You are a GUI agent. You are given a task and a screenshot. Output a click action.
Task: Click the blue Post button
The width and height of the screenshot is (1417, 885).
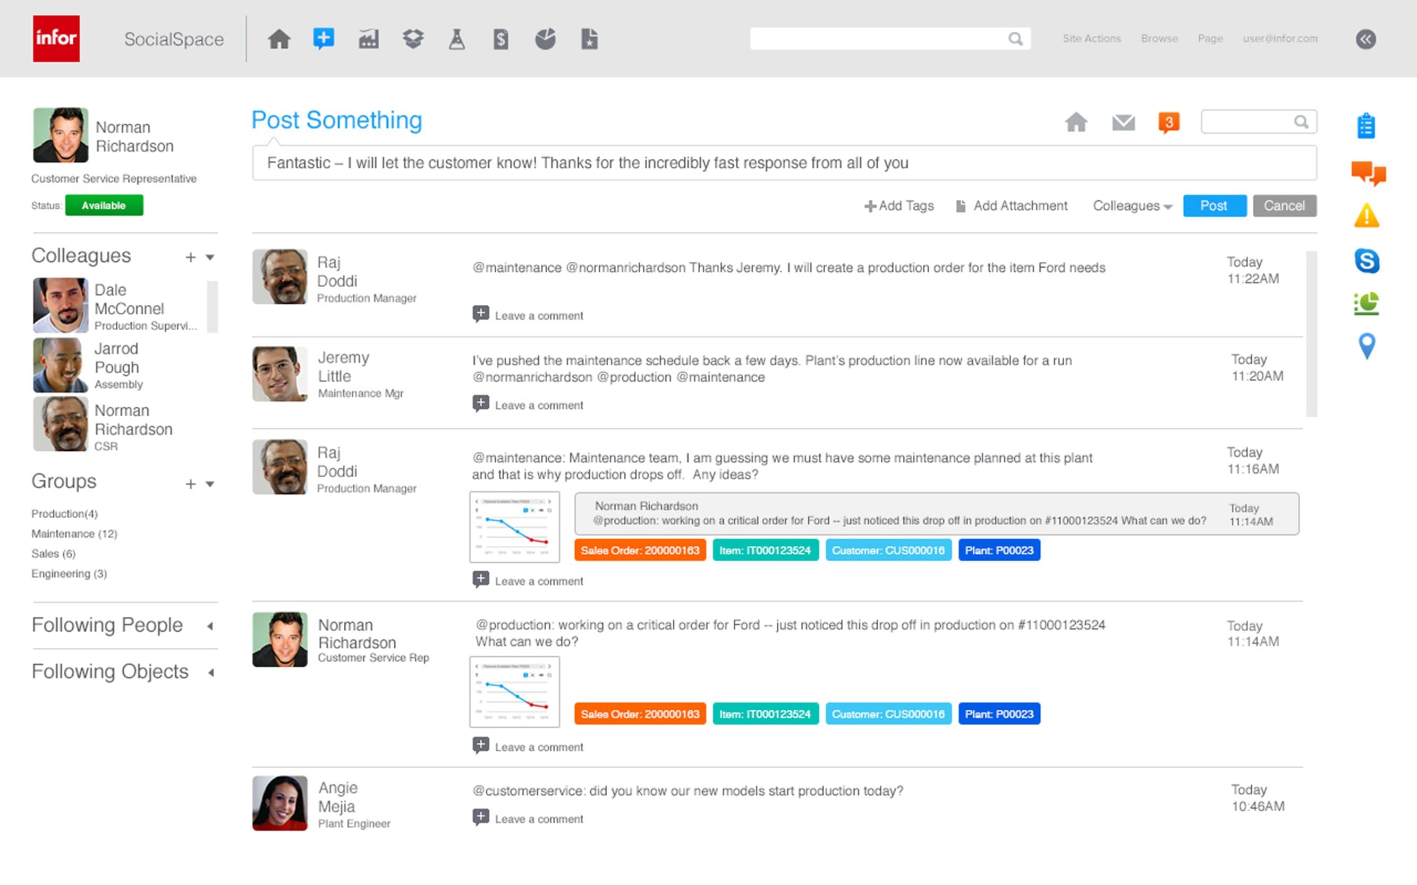tap(1215, 206)
